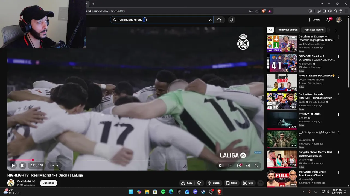Click the Brave Rewards triangle icon
The image size is (350, 196).
point(270,11)
